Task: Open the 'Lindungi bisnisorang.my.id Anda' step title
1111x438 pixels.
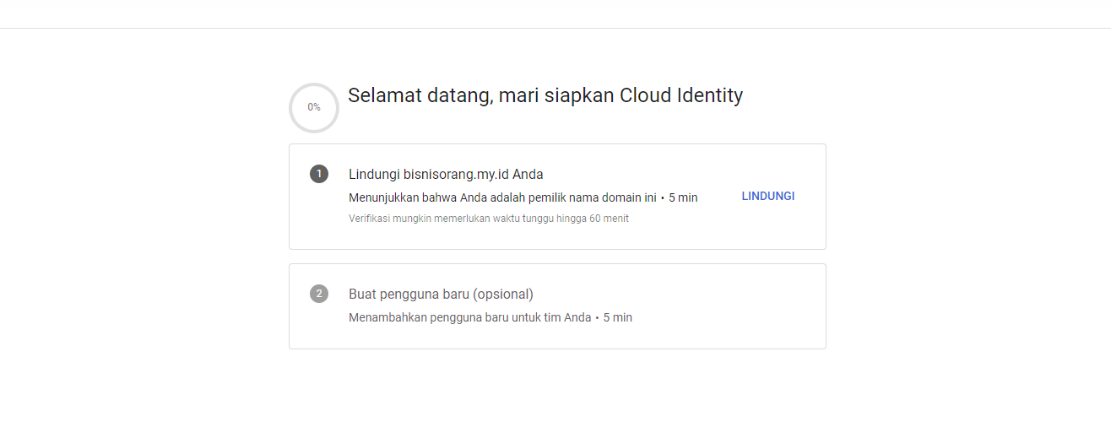Action: pyautogui.click(x=446, y=175)
